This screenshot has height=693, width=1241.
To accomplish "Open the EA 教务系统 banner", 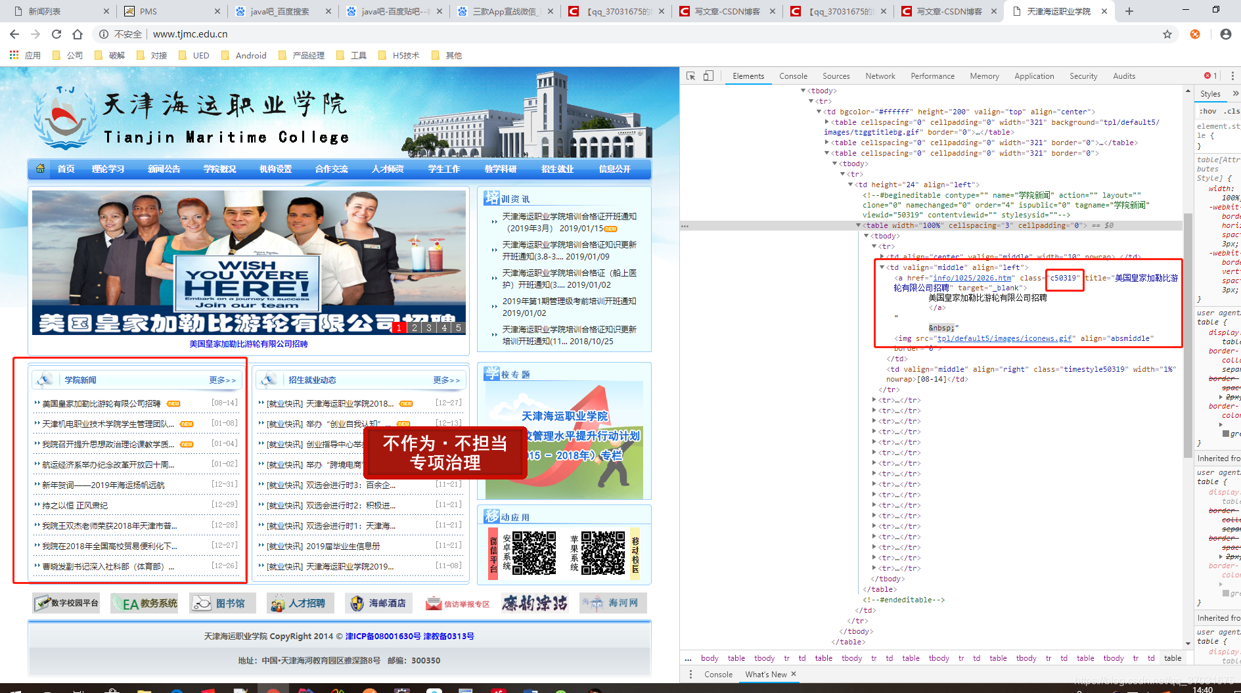I will coord(144,603).
